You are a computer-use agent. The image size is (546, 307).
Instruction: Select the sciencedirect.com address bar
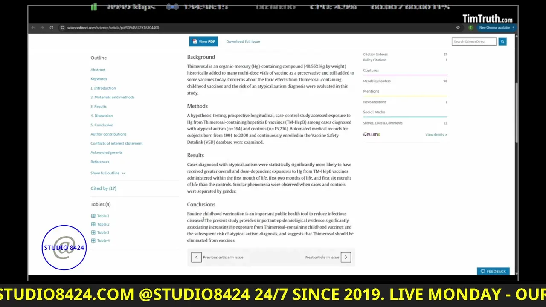click(113, 28)
